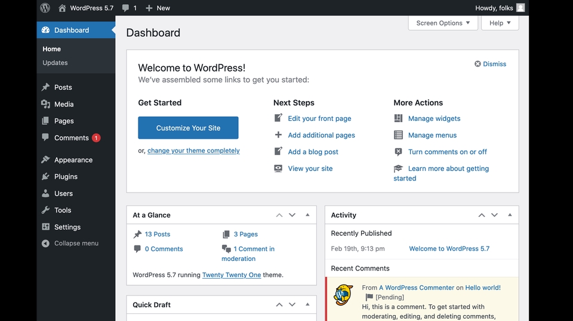The image size is (573, 321).
Task: Click the Users person icon
Action: click(x=45, y=194)
